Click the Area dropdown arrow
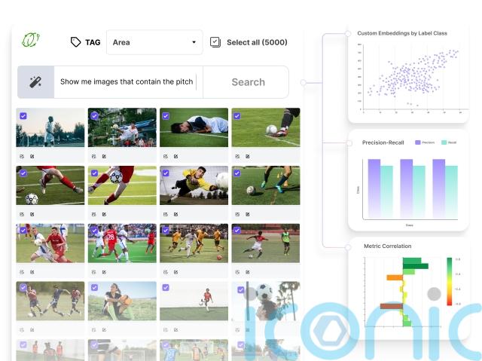Screen dimensions: 482x361 point(194,42)
